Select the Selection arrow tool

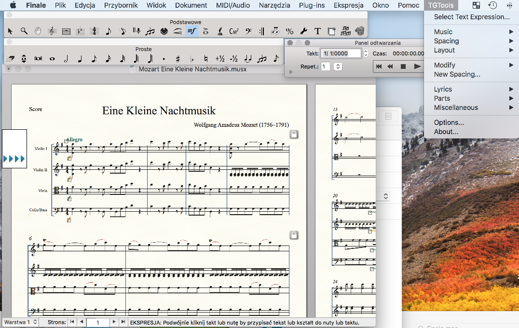click(x=10, y=31)
